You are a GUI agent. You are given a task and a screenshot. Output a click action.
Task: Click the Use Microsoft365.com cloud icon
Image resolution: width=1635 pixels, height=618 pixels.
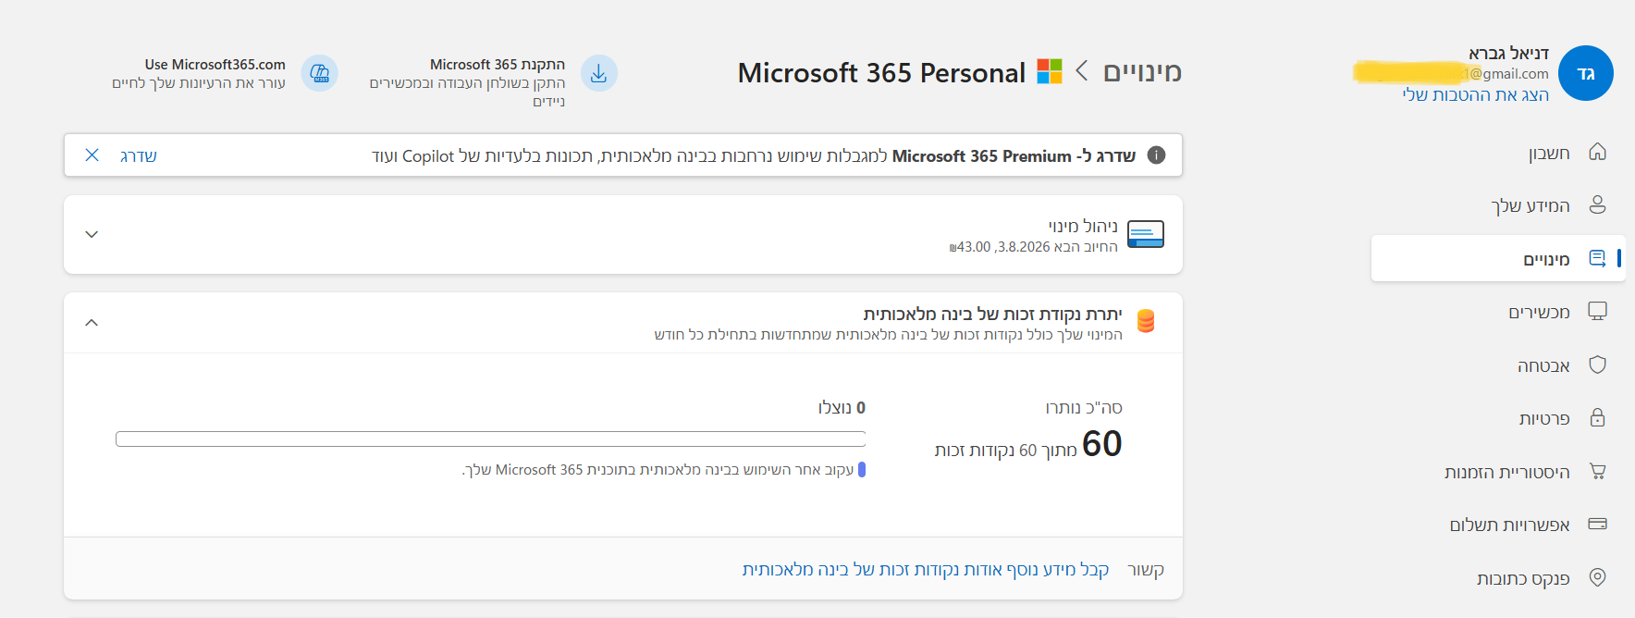click(x=320, y=73)
